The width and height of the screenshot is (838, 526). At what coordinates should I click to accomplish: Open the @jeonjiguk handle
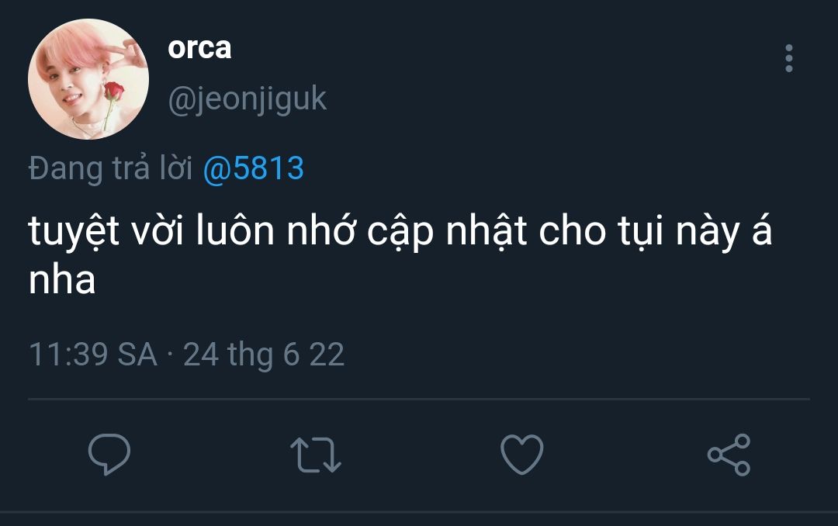click(248, 99)
